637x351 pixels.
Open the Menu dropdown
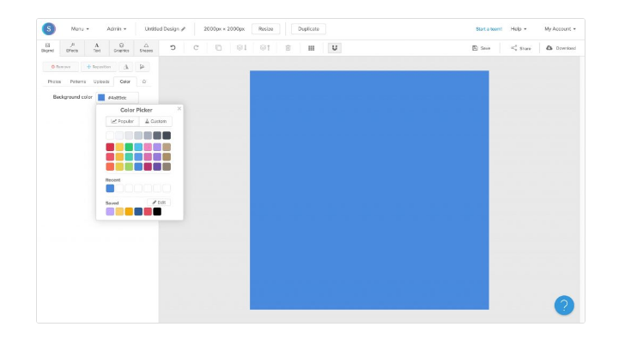(x=79, y=29)
